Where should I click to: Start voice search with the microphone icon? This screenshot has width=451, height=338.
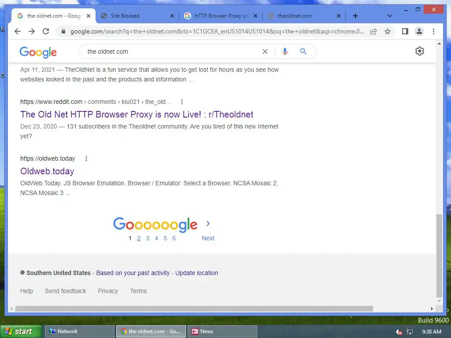pyautogui.click(x=285, y=51)
